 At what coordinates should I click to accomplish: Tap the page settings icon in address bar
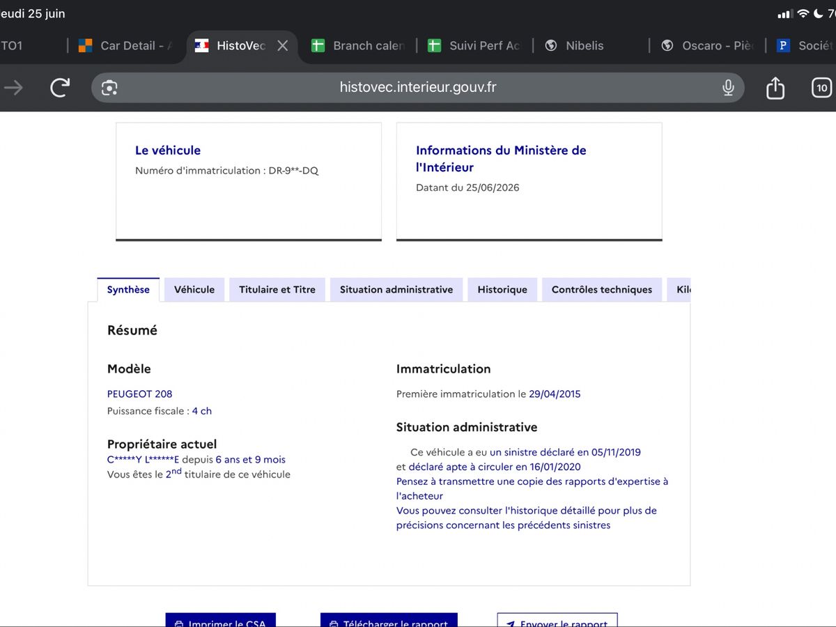coord(109,87)
